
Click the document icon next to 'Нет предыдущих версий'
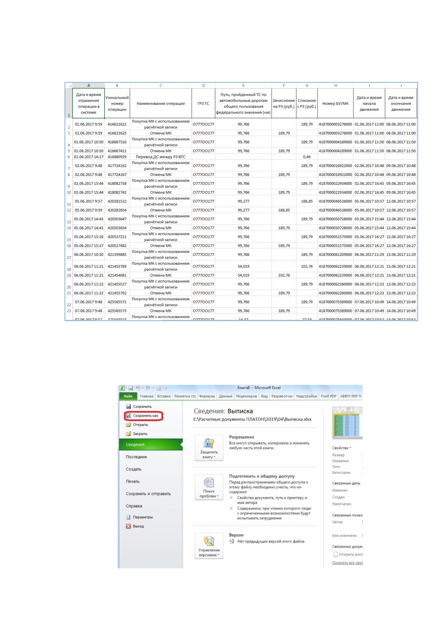[231, 541]
